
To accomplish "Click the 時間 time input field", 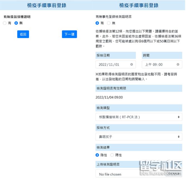I will [x=159, y=65].
